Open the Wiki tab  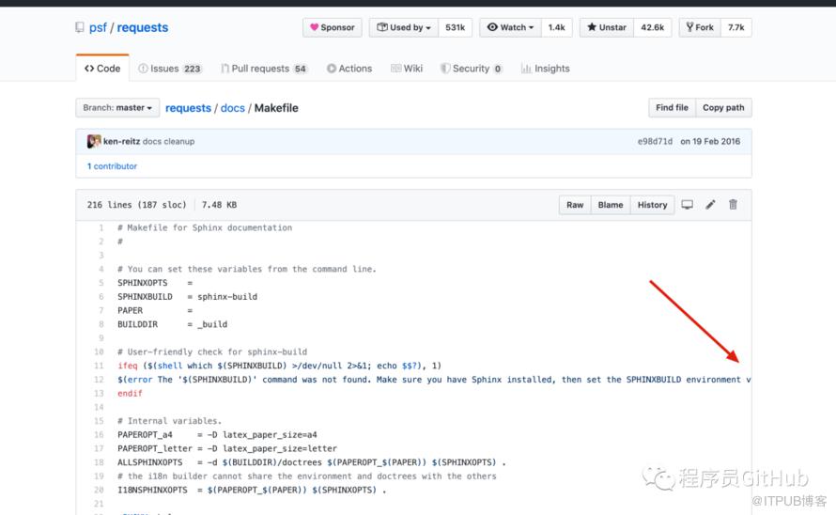pos(407,69)
